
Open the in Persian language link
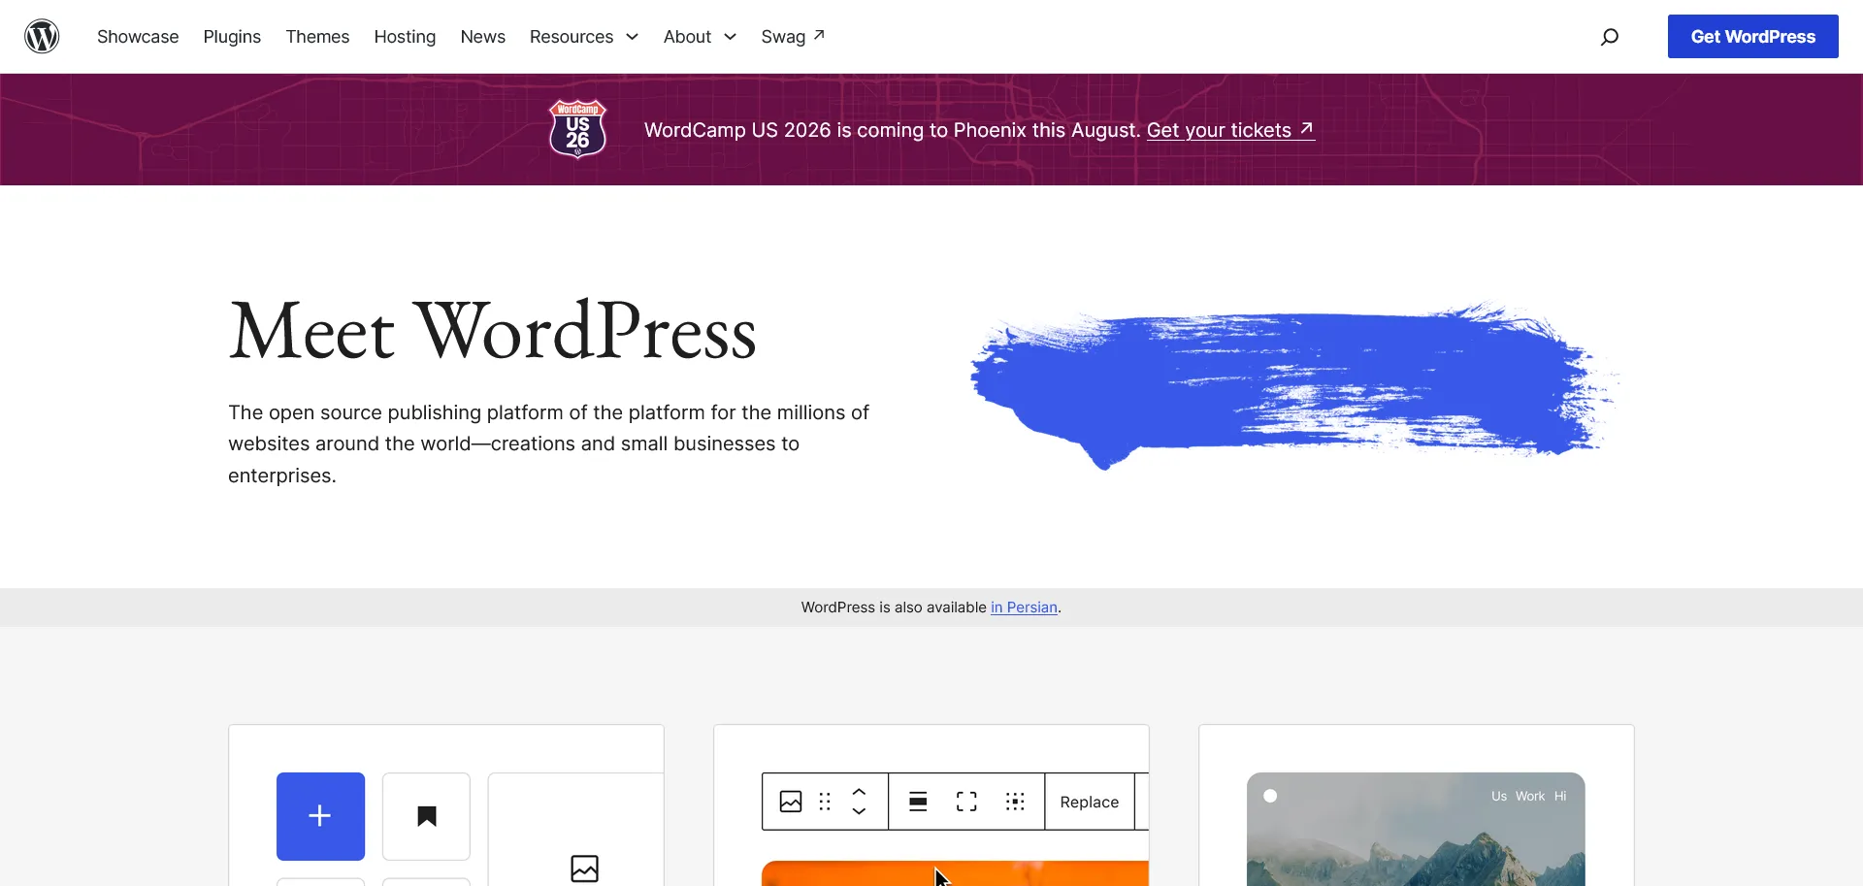pyautogui.click(x=1024, y=607)
